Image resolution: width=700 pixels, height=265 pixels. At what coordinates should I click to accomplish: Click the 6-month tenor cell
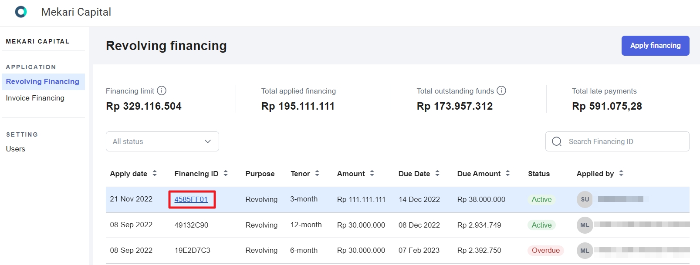[x=304, y=250]
